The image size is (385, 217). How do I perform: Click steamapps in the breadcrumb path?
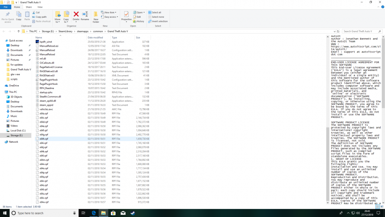coord(82,32)
